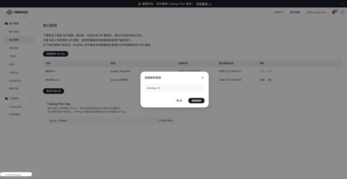Image resolution: width=347 pixels, height=179 pixels.
Task: Click the timestamp 2026-02-11 22:59:37
Action: pyautogui.click(x=230, y=80)
